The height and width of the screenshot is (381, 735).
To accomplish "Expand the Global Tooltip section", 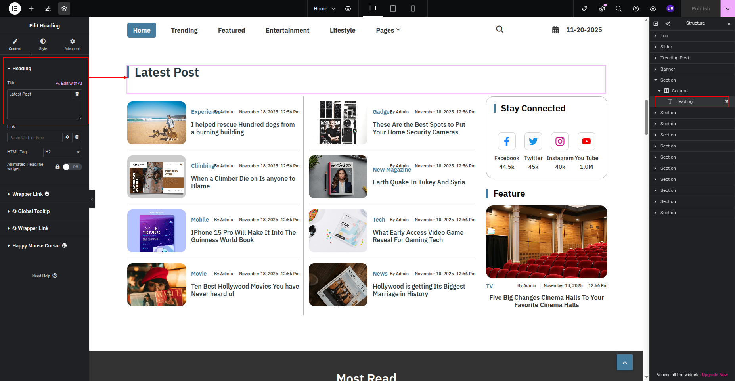I will click(x=31, y=211).
